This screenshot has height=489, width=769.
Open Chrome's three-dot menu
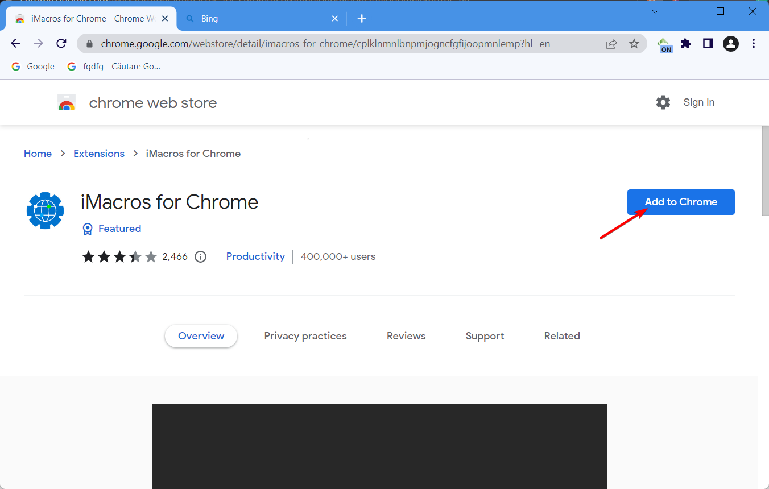[754, 44]
